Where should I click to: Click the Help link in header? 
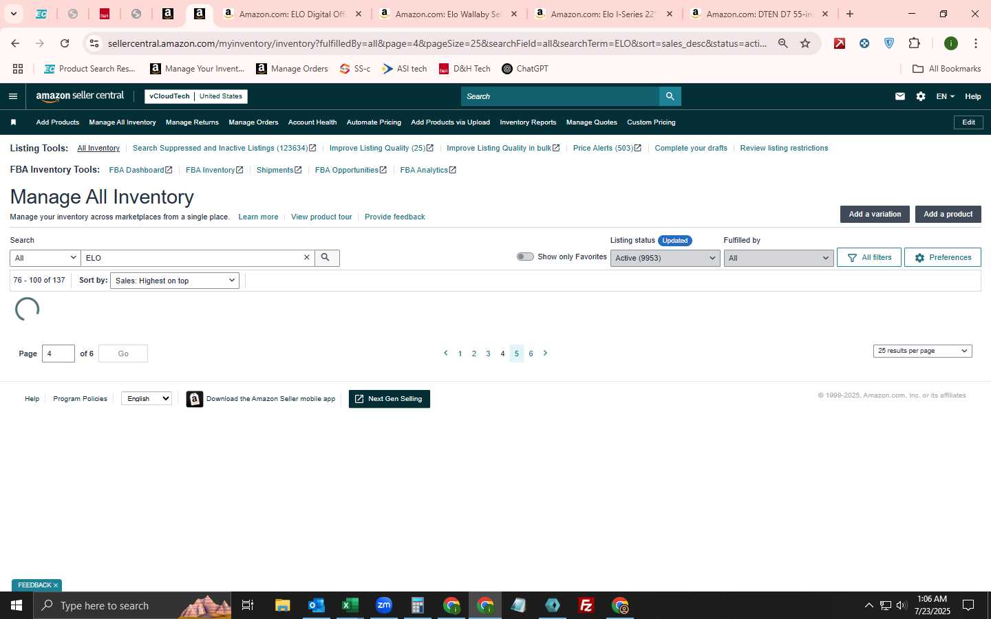tap(972, 96)
